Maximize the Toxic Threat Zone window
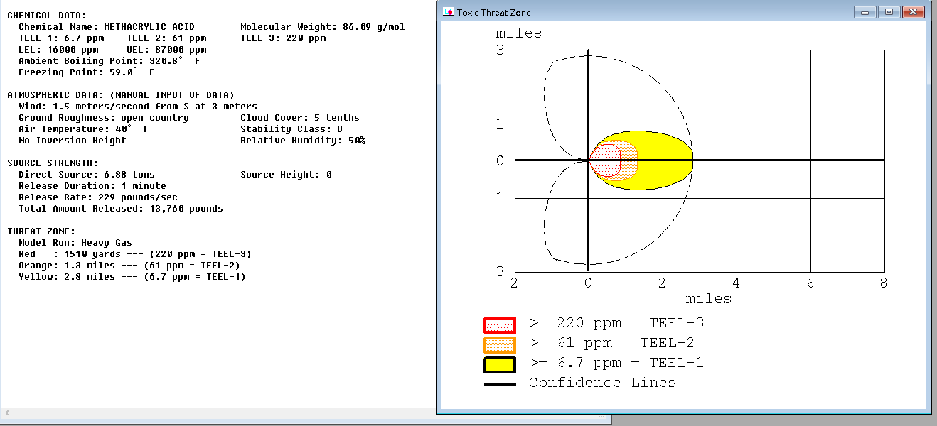 [889, 12]
